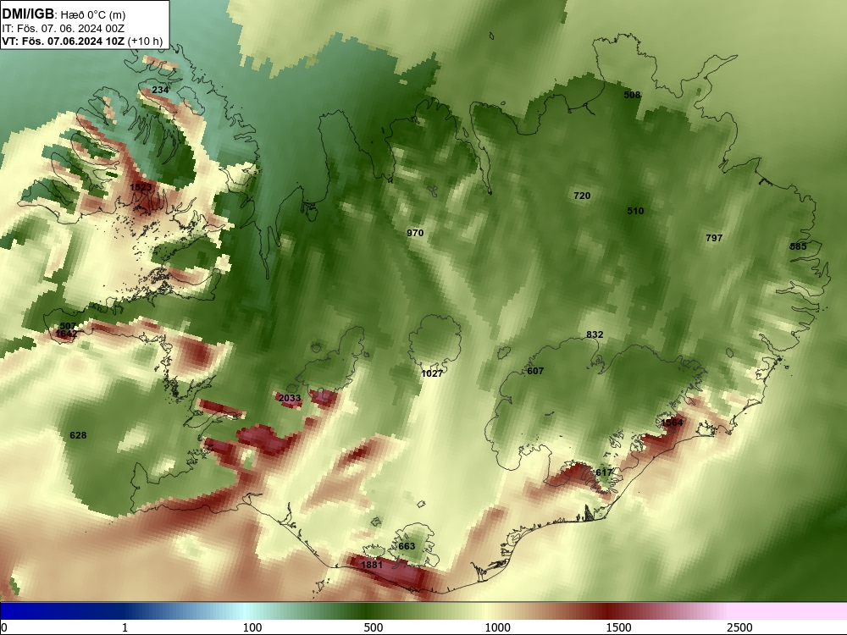
Task: Click the 585 value near the east coast
Action: coord(798,246)
